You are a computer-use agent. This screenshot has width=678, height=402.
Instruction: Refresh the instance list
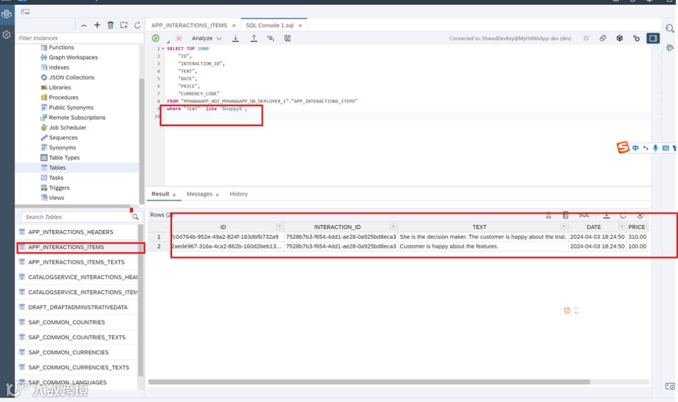(x=137, y=25)
